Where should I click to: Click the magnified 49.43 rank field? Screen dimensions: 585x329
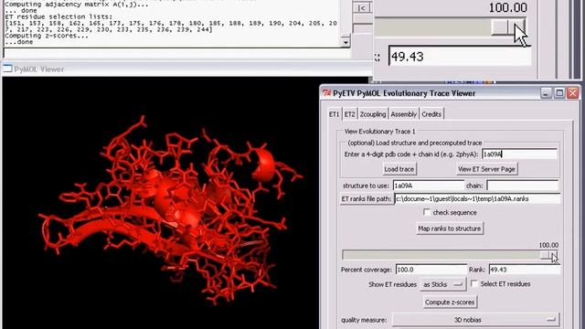(x=460, y=57)
